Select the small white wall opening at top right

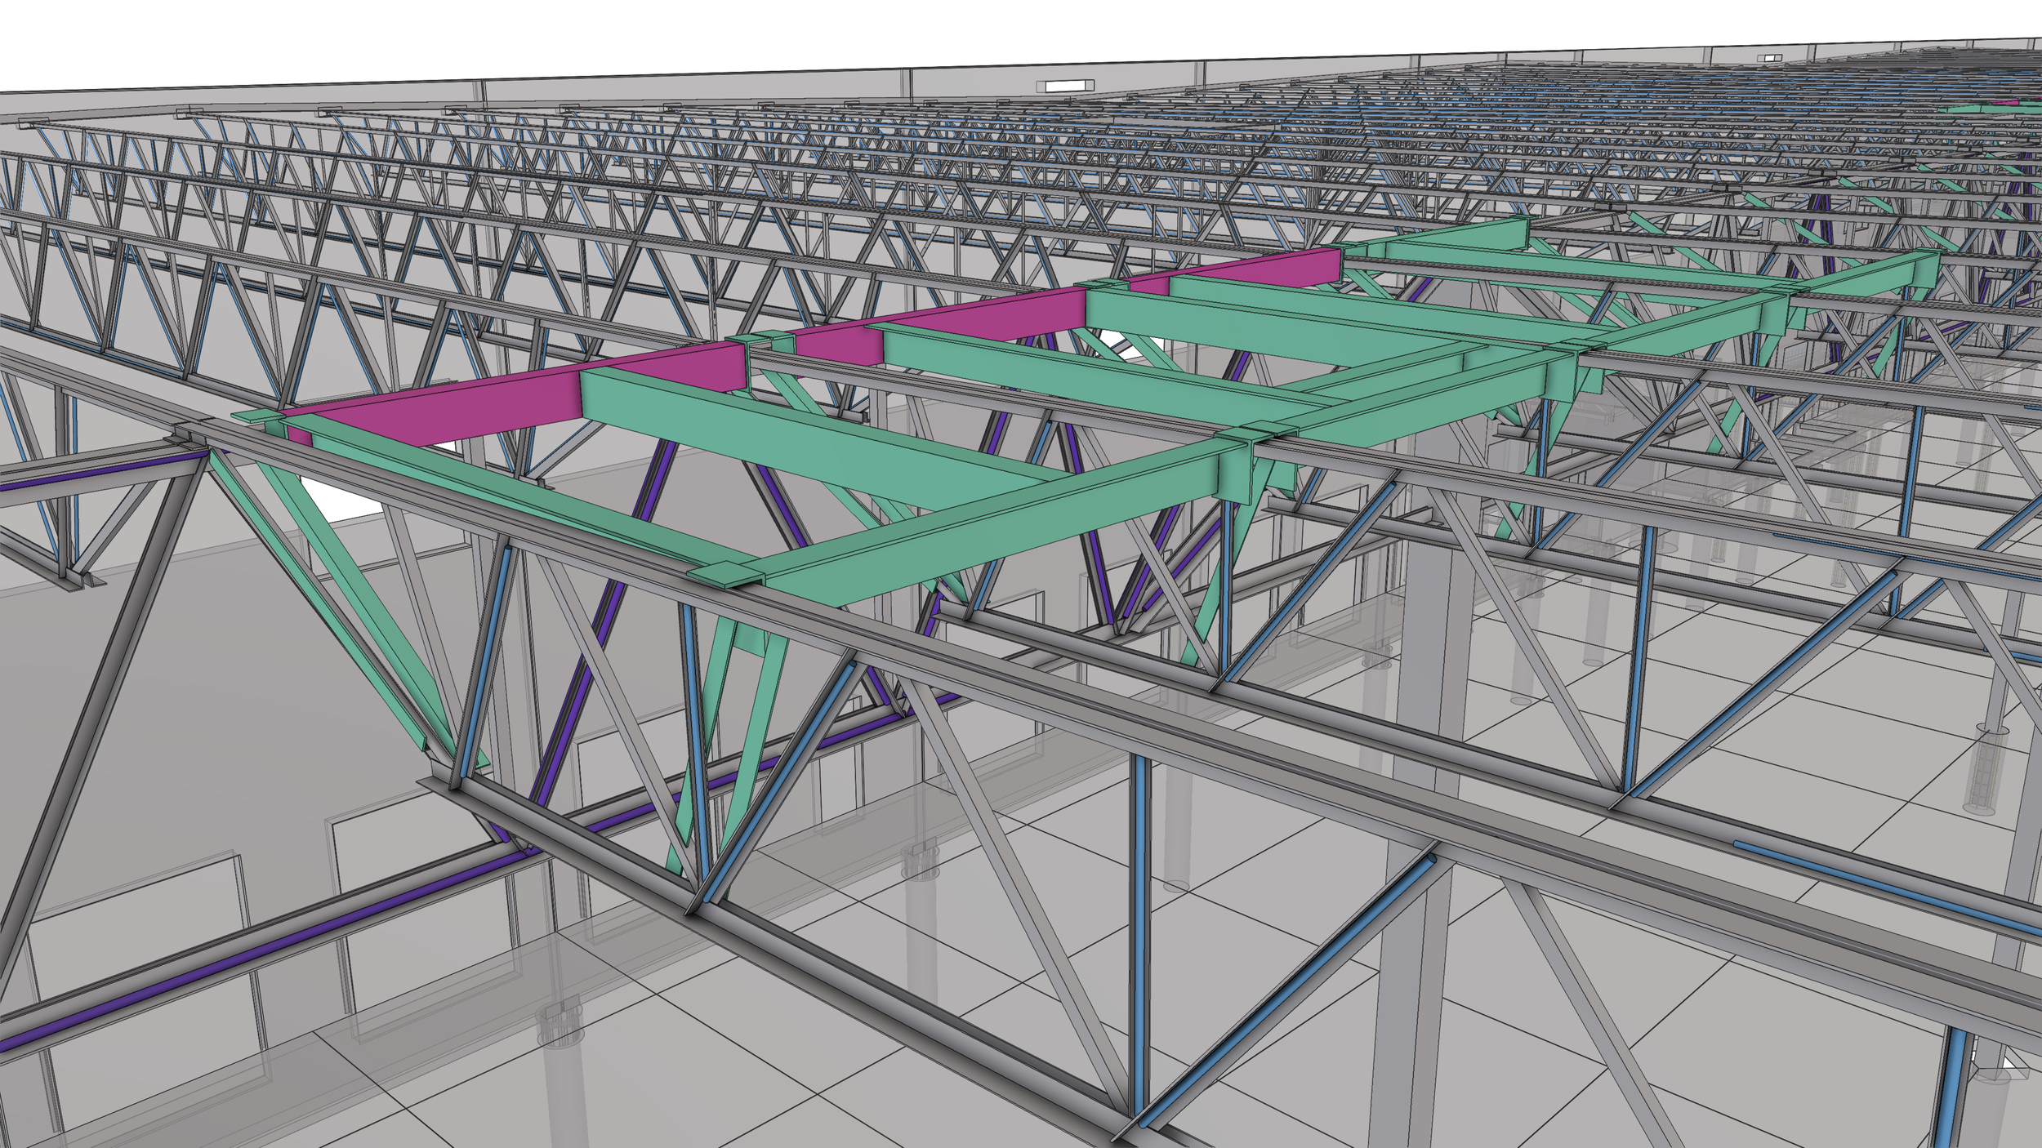(x=1771, y=58)
